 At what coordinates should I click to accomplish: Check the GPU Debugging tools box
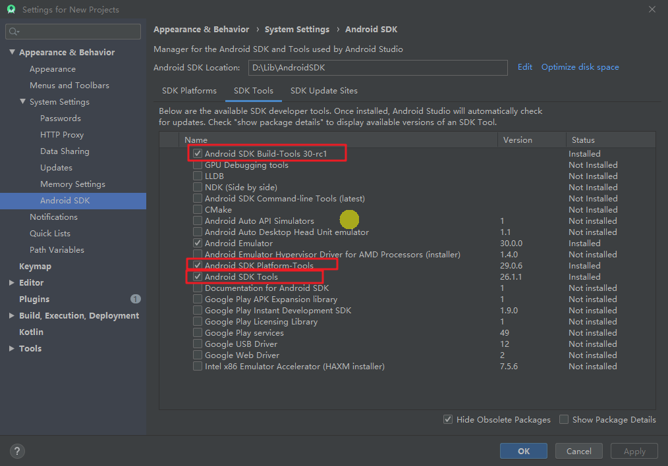(x=197, y=165)
